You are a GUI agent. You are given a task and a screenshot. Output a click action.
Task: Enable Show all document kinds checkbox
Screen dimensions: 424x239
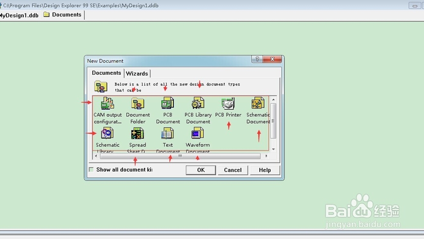(x=91, y=170)
